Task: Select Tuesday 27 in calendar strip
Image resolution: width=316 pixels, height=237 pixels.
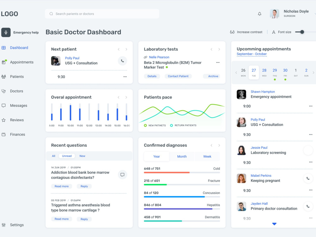Action: click(x=254, y=73)
